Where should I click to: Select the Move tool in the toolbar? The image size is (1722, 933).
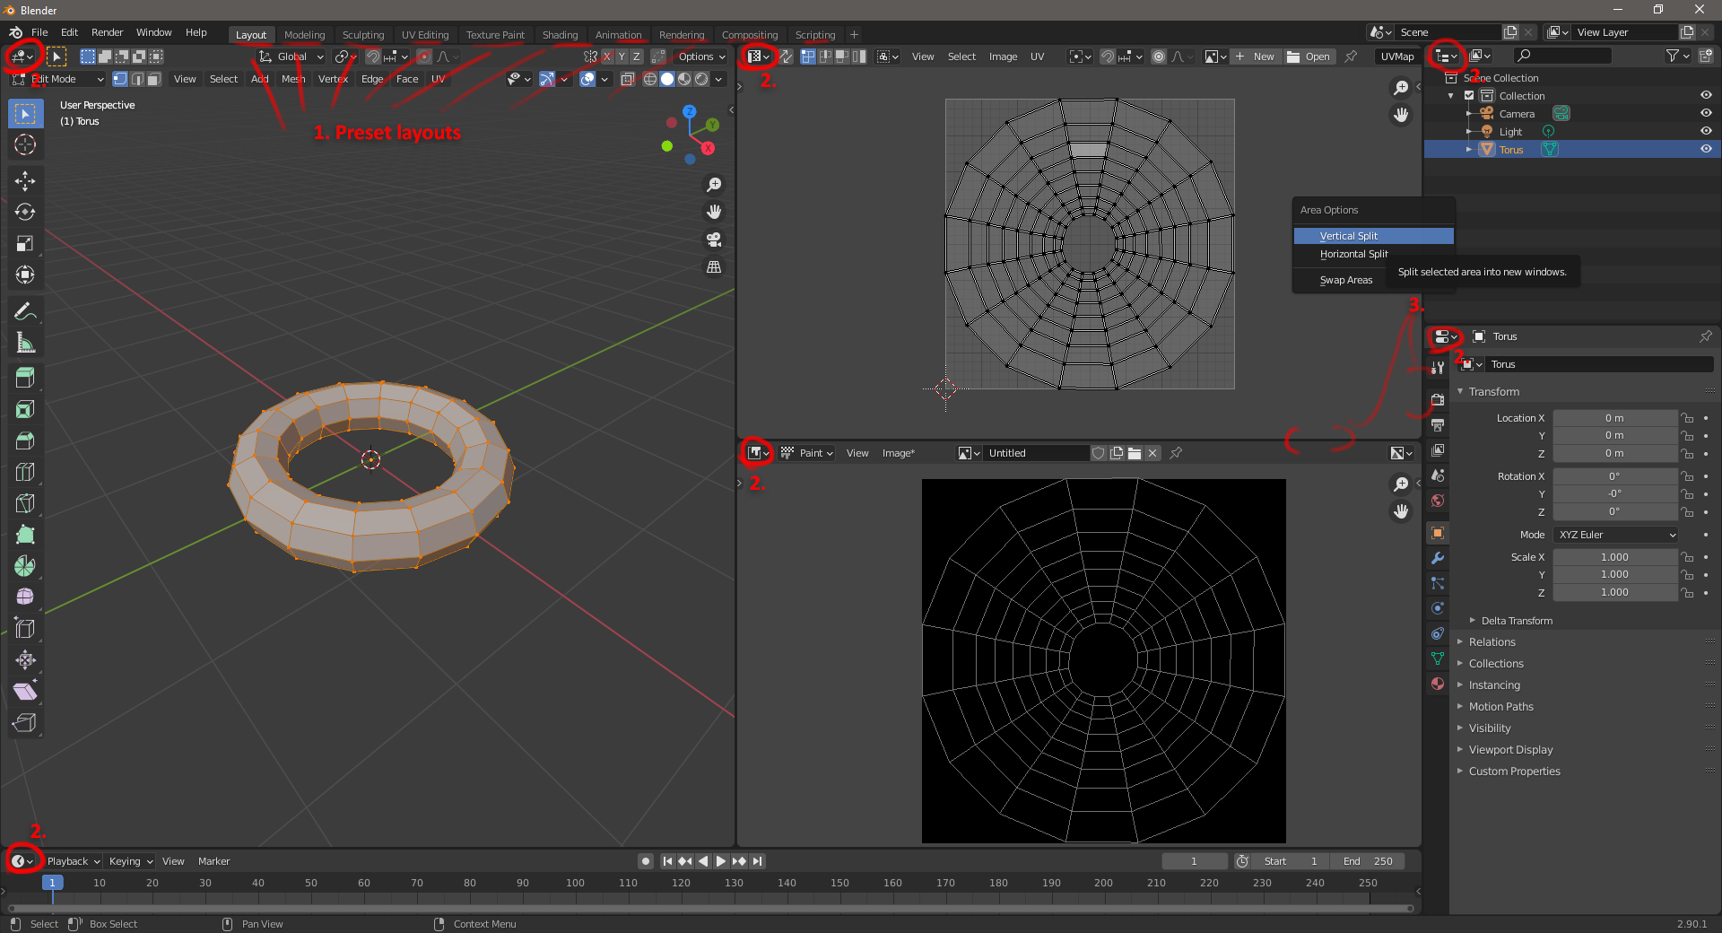click(25, 180)
